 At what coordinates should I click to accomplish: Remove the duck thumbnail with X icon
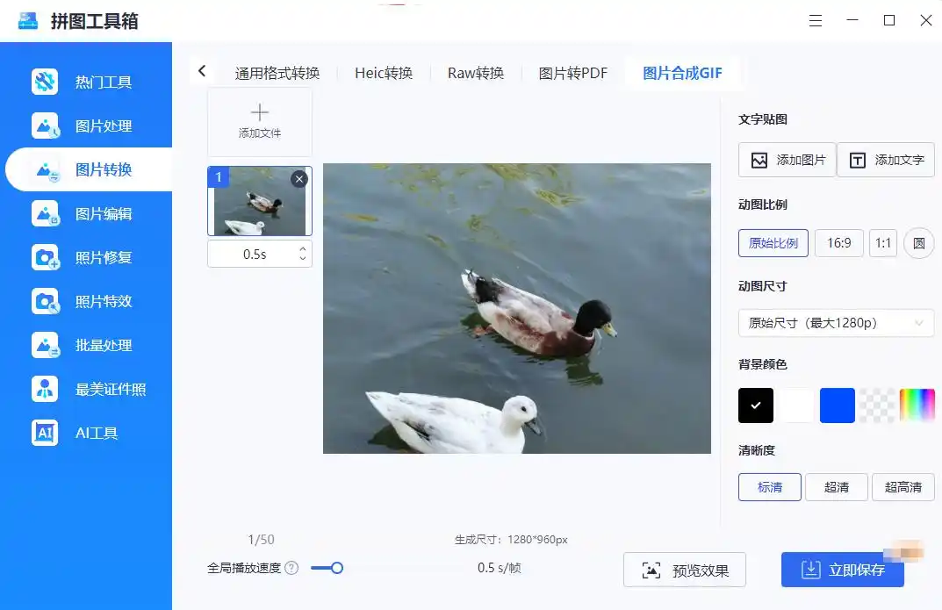click(x=299, y=179)
